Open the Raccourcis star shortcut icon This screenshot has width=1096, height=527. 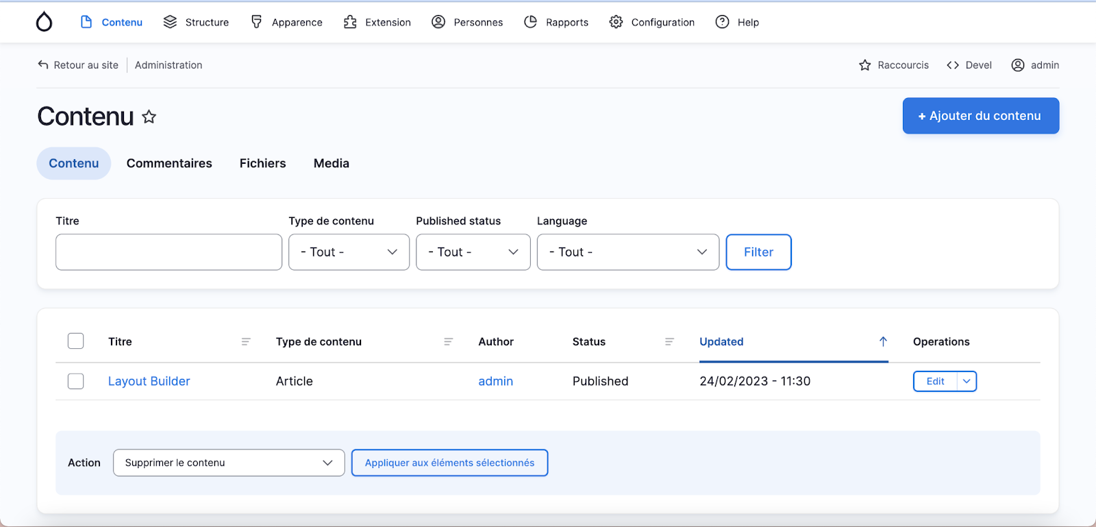864,65
